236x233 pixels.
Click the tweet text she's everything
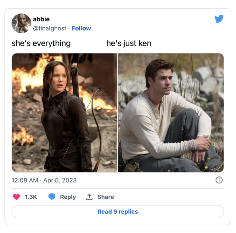tap(41, 43)
